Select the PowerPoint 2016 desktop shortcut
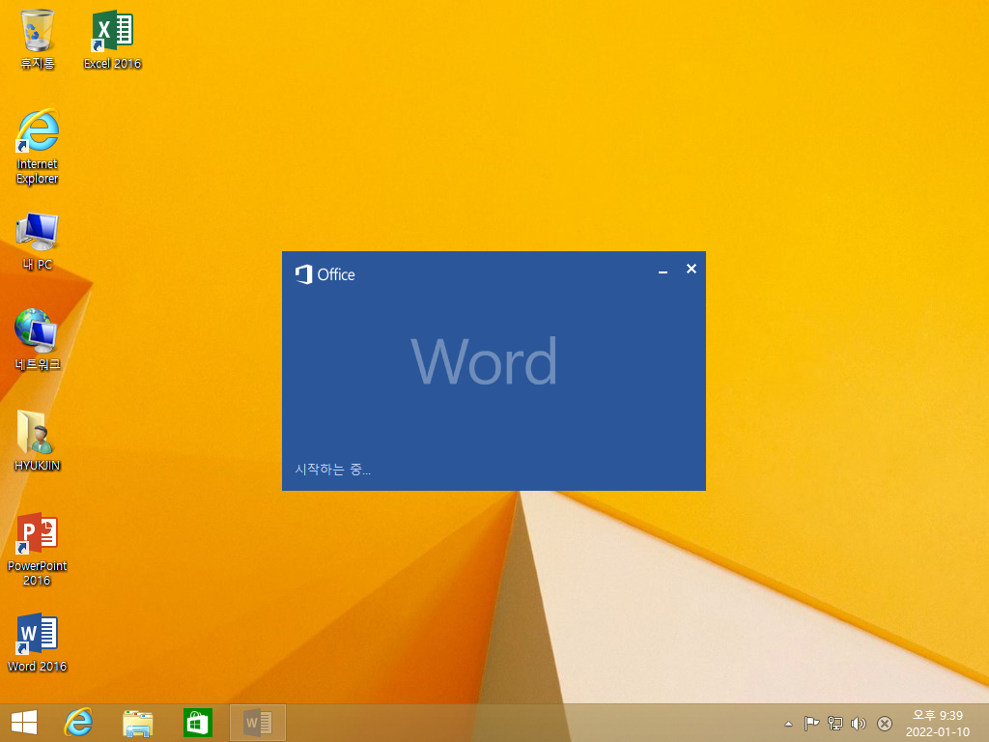This screenshot has height=742, width=989. [38, 549]
